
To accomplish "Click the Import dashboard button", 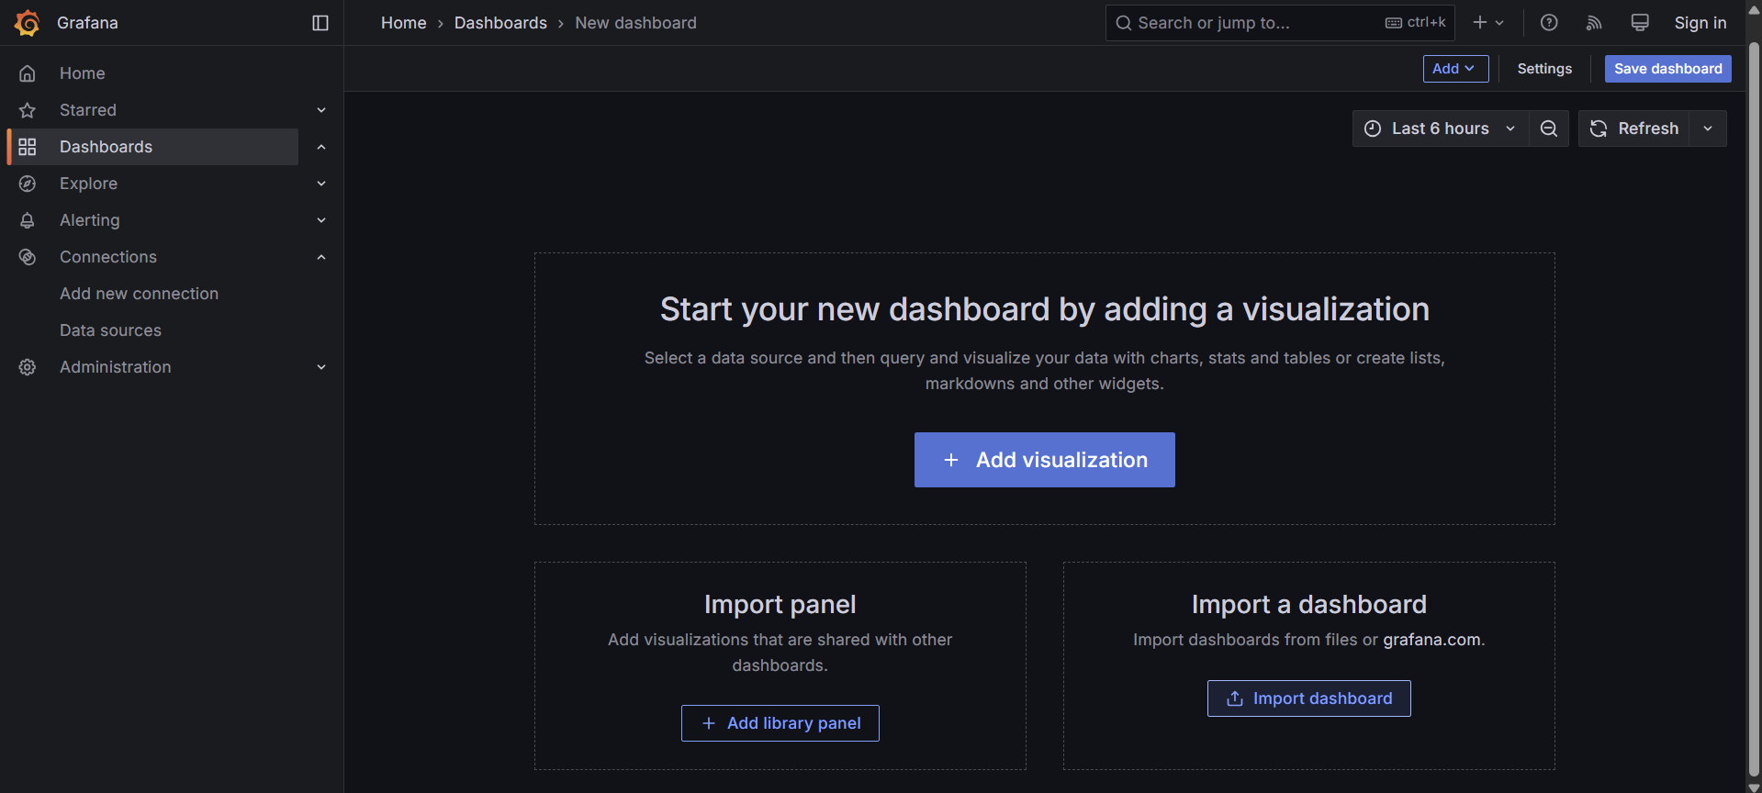I will (x=1308, y=698).
